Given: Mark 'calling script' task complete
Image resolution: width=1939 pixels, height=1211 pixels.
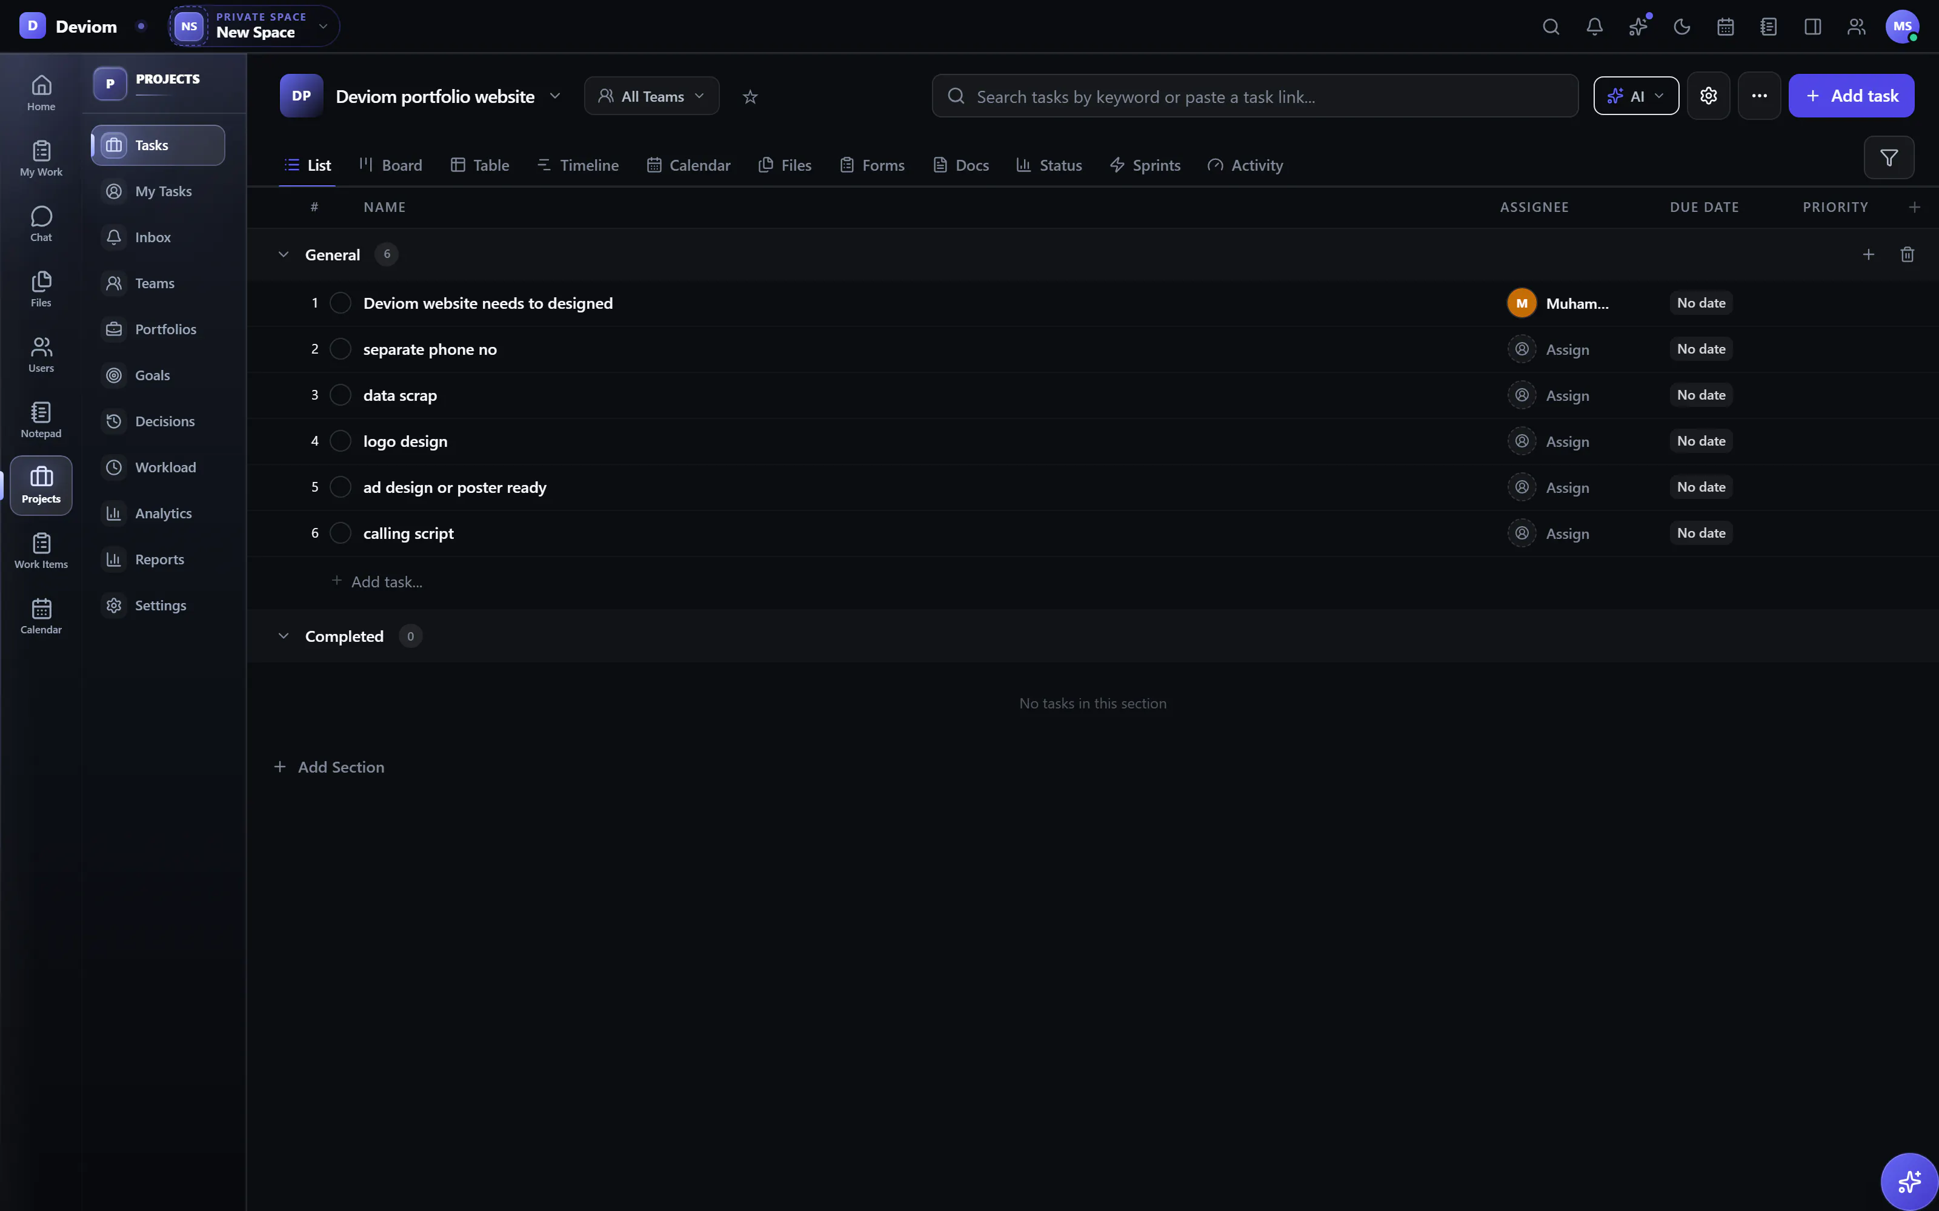Looking at the screenshot, I should [x=341, y=533].
